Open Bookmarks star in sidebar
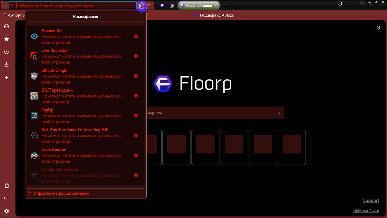 [x=6, y=39]
